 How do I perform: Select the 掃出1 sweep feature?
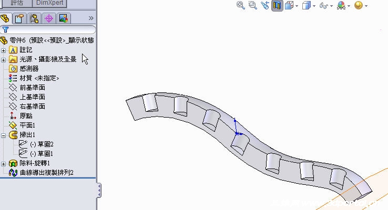(x=27, y=134)
